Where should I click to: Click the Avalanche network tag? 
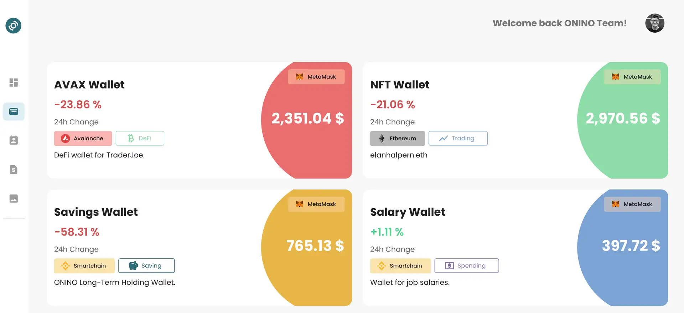click(83, 138)
